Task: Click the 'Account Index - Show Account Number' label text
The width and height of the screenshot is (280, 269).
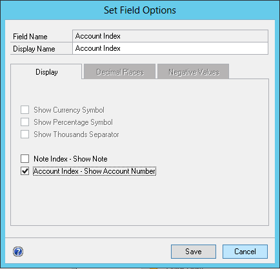Action: click(x=94, y=171)
